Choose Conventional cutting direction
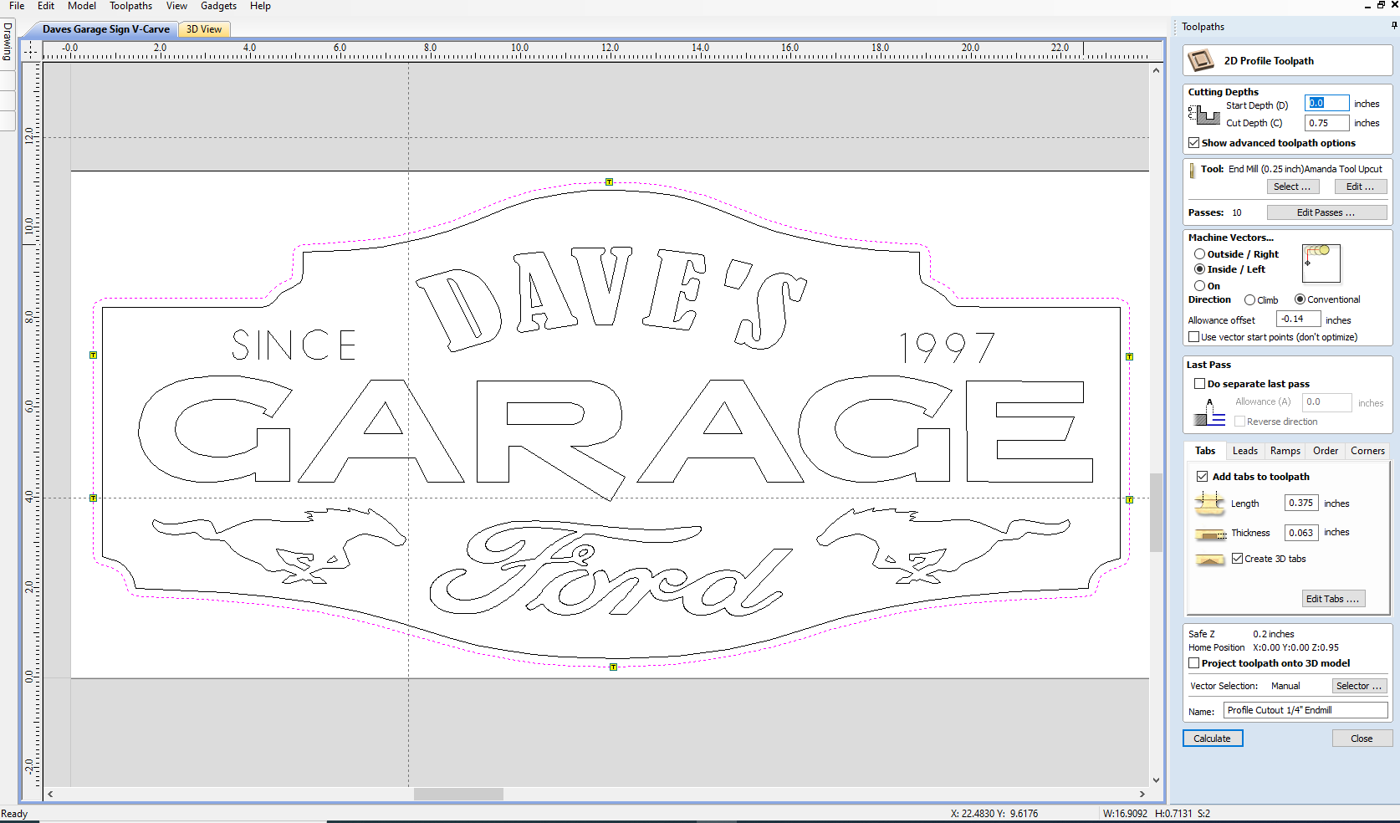The image size is (1400, 823). 1300,299
